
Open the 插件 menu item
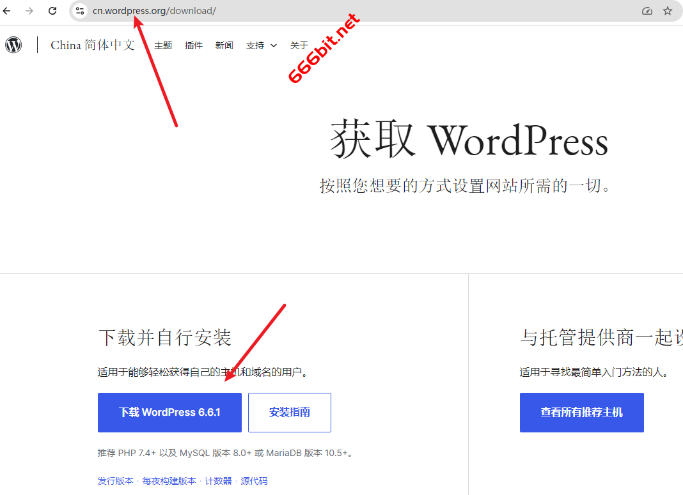tap(194, 45)
